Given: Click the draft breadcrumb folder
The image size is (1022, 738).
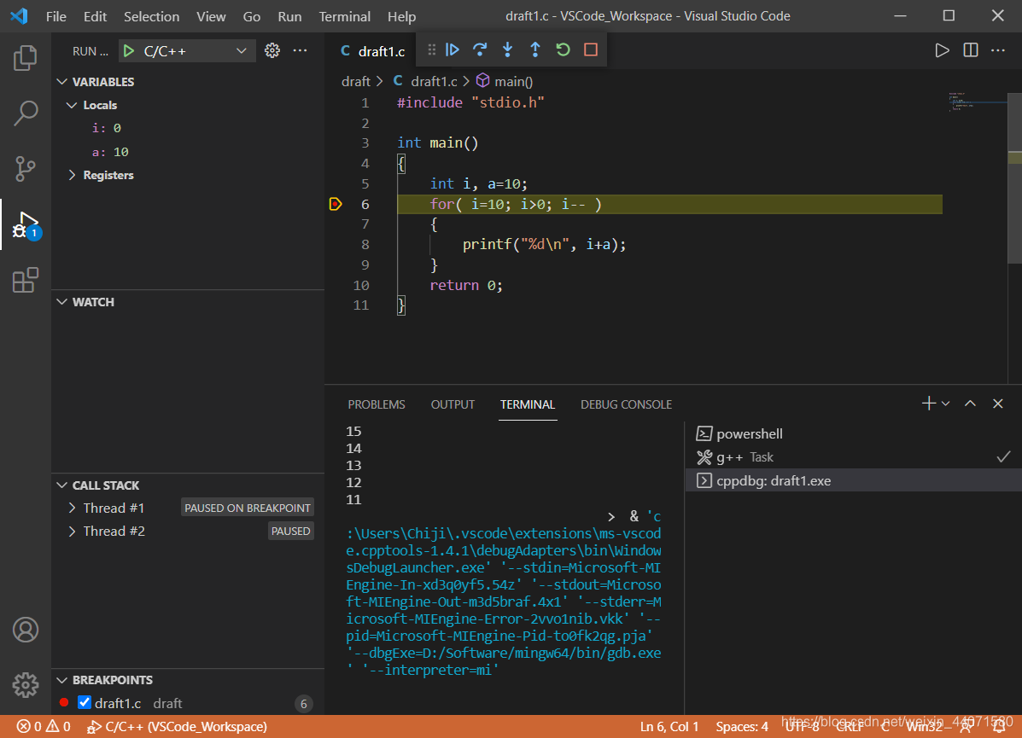Looking at the screenshot, I should click(356, 81).
